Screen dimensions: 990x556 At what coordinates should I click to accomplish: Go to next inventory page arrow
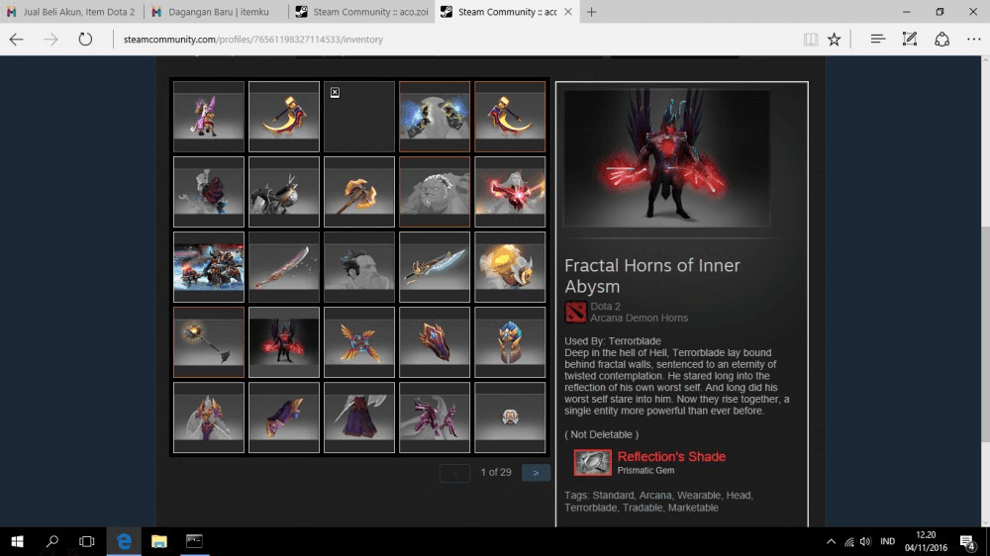536,473
